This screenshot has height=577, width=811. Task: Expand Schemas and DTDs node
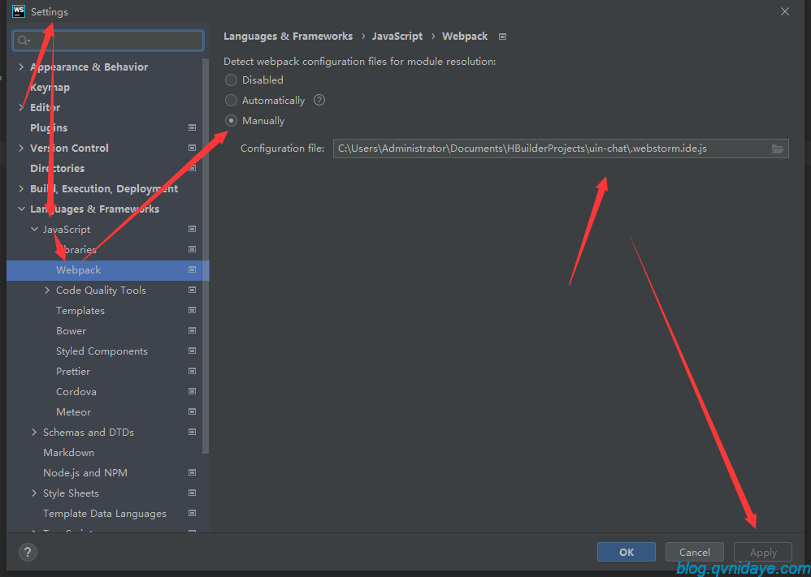pyautogui.click(x=35, y=432)
